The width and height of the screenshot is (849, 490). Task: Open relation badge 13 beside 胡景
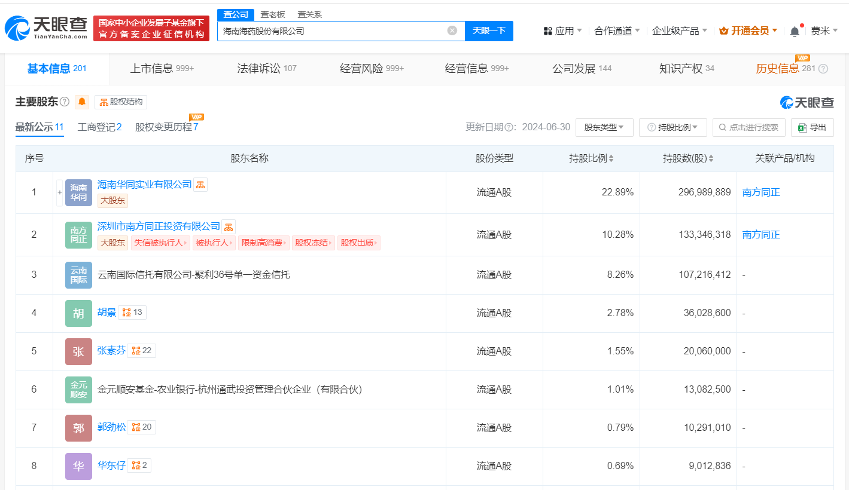[x=132, y=312]
